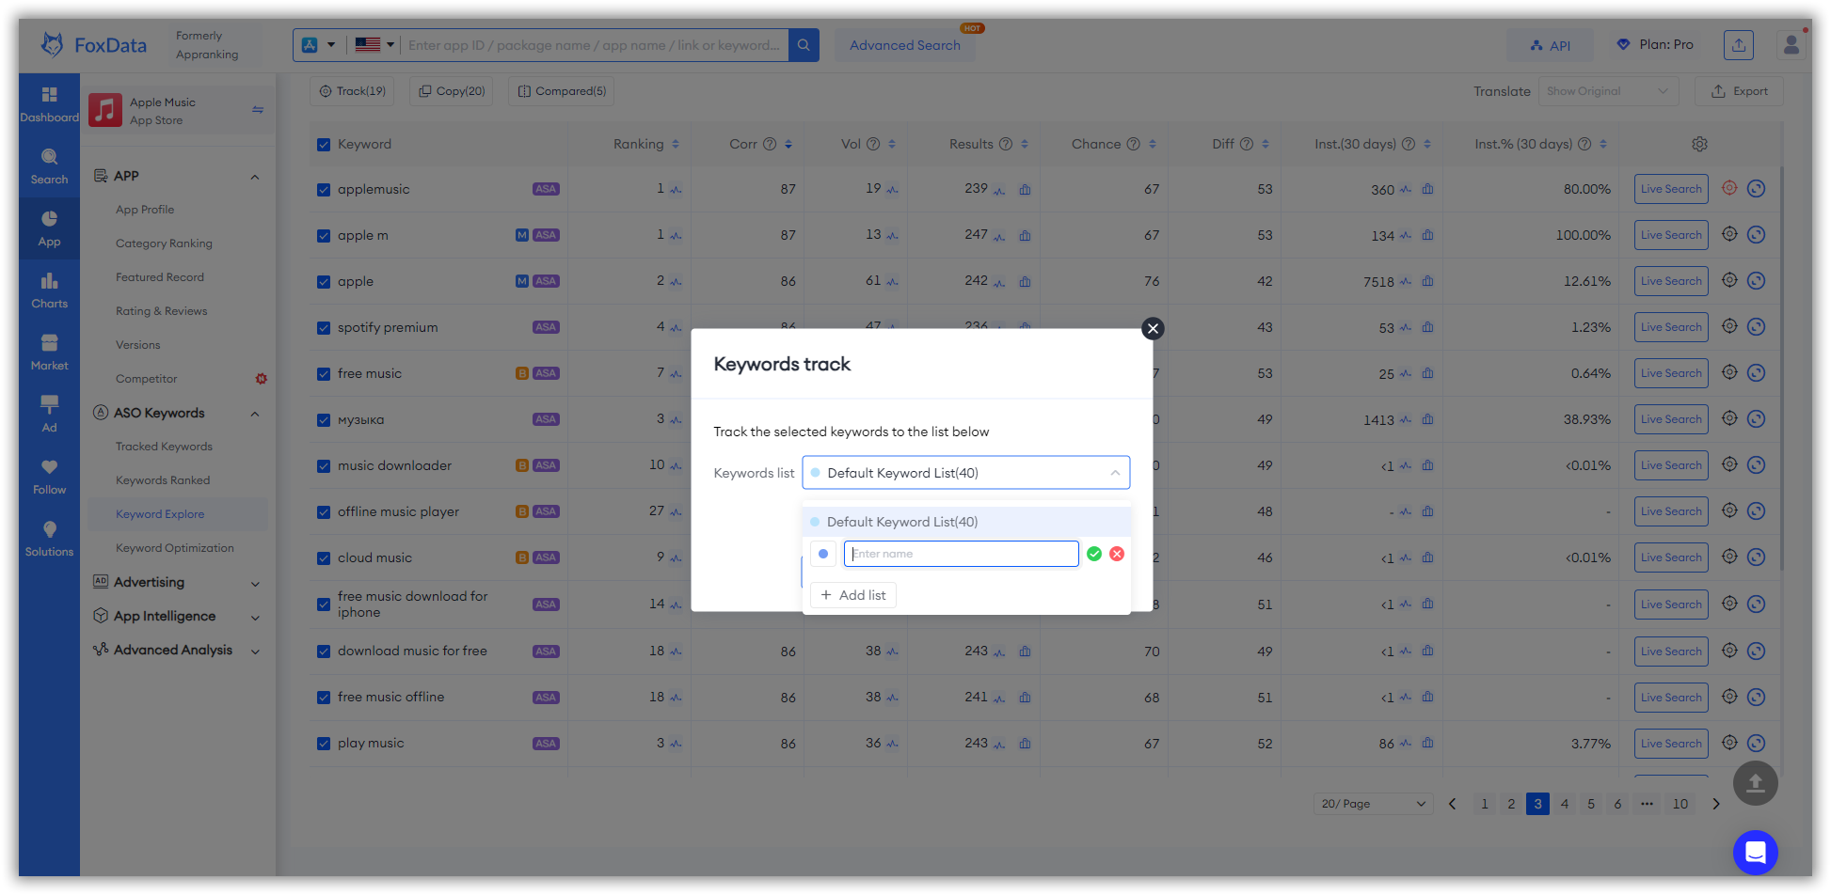1831x895 pixels.
Task: Open the Show Original translate dropdown
Action: point(1608,91)
